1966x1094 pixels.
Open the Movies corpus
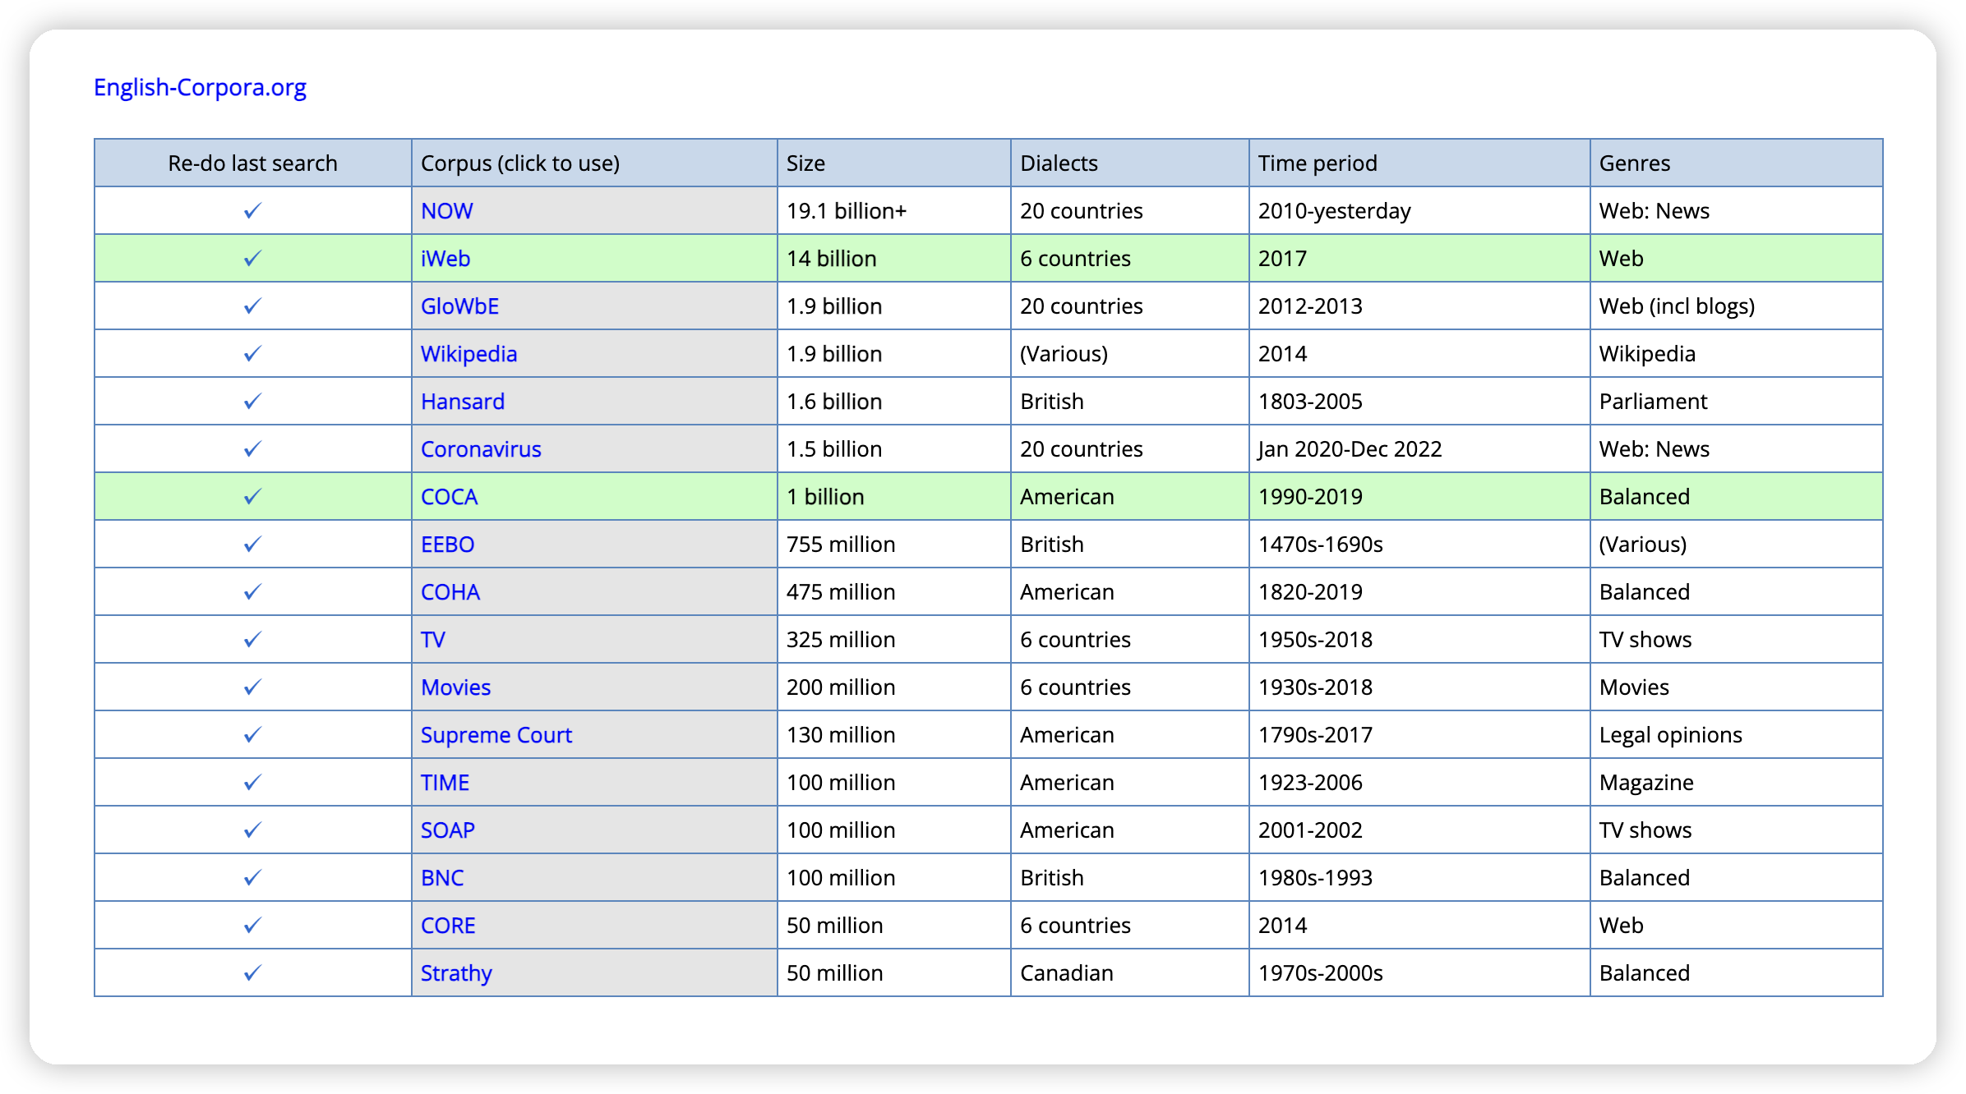click(x=455, y=687)
